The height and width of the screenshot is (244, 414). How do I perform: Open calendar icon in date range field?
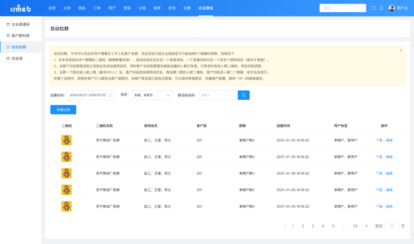point(110,95)
